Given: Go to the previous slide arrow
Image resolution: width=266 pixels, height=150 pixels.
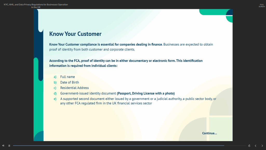Looking at the screenshot, I should pyautogui.click(x=256, y=146).
